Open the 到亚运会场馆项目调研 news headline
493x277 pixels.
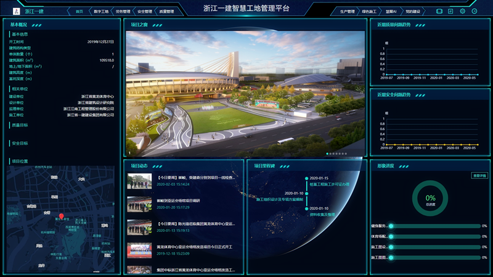[x=178, y=201]
